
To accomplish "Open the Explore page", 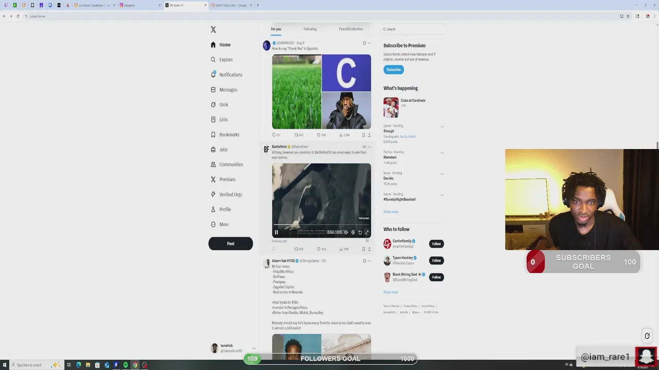I will point(222,60).
